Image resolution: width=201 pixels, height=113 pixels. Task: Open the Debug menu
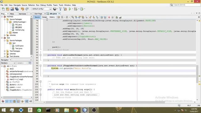point(43,5)
